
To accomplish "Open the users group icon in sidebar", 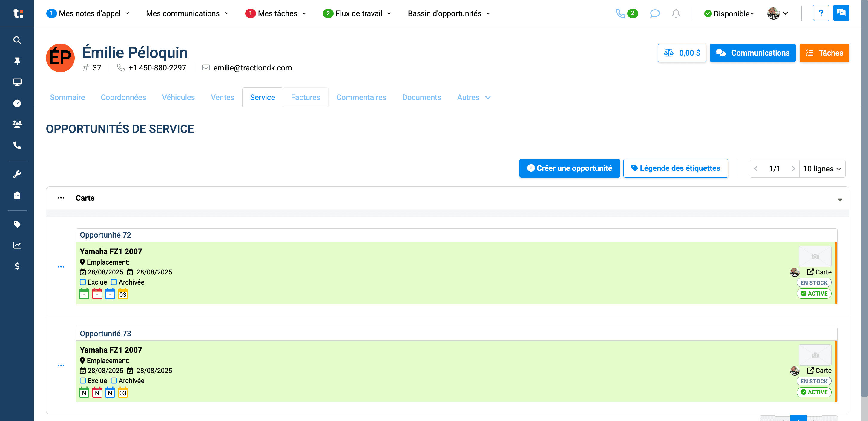I will (17, 124).
